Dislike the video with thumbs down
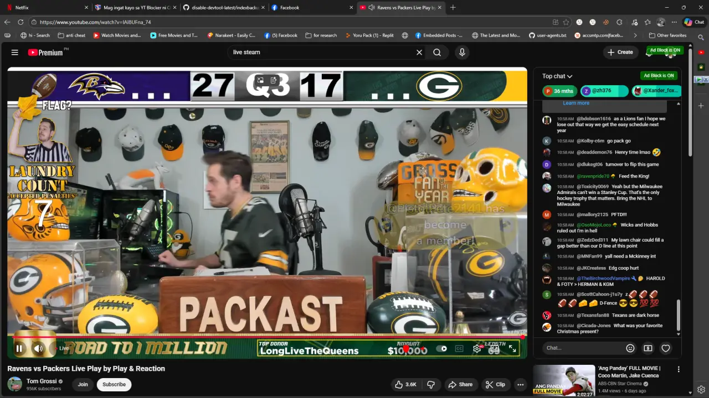 point(431,385)
